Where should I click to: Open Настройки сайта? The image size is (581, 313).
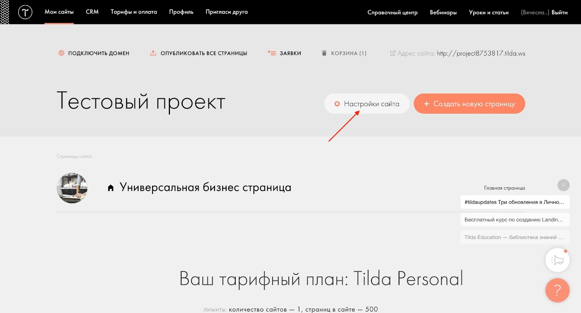(367, 104)
